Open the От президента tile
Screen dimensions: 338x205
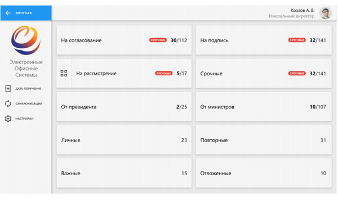124,107
